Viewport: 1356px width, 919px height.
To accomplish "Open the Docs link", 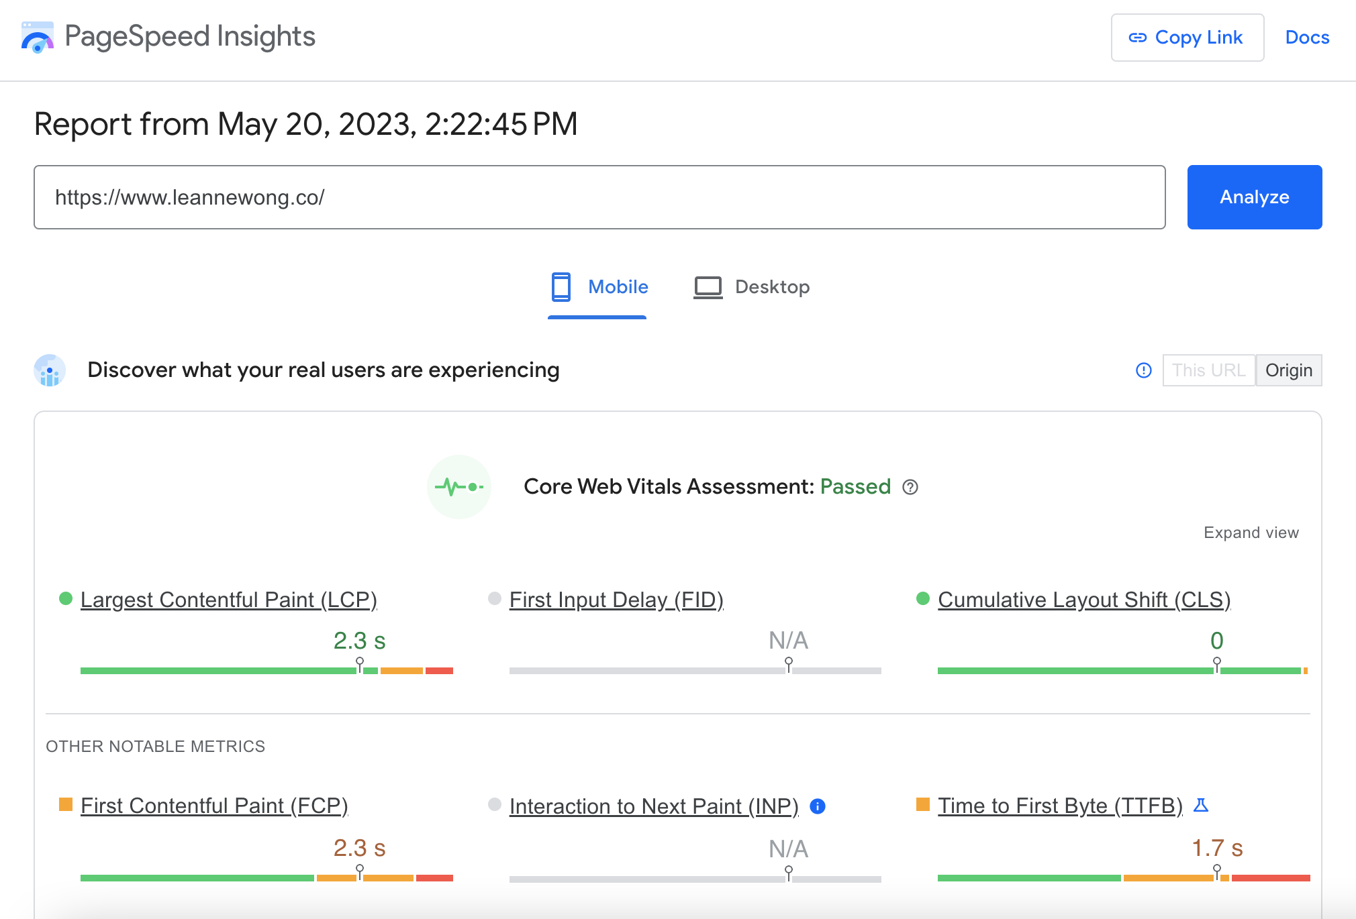I will tap(1307, 38).
